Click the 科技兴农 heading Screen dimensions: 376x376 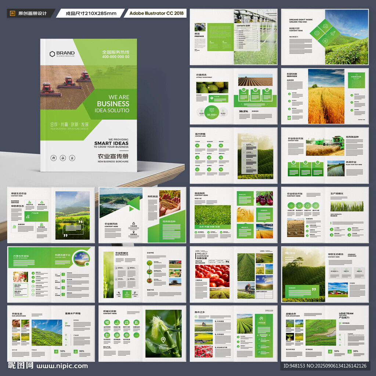294,28
